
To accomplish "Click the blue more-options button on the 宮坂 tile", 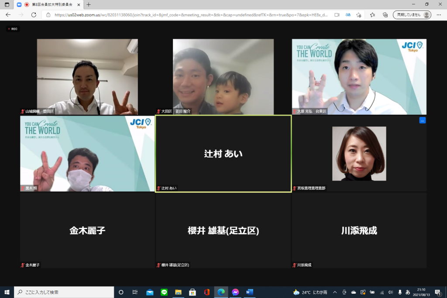I will point(422,120).
